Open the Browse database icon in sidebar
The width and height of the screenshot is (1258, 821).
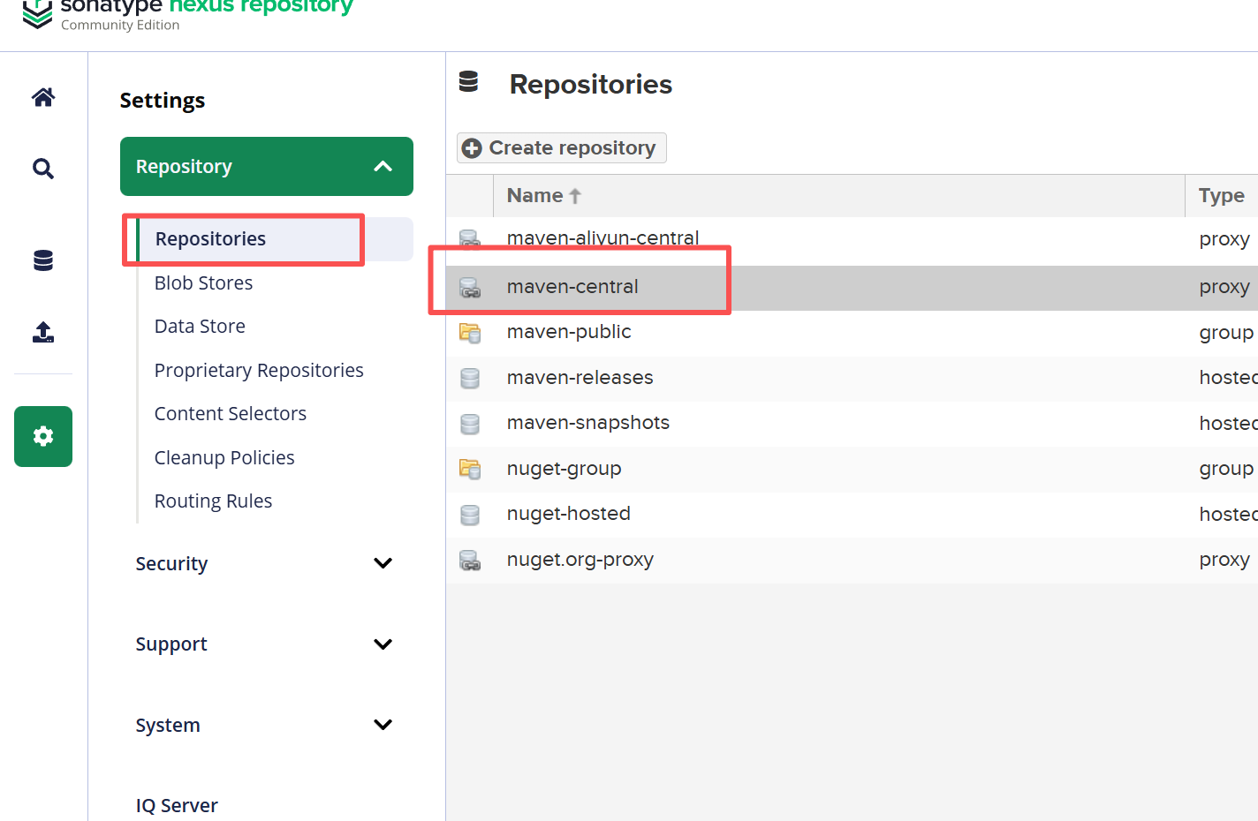(x=43, y=260)
